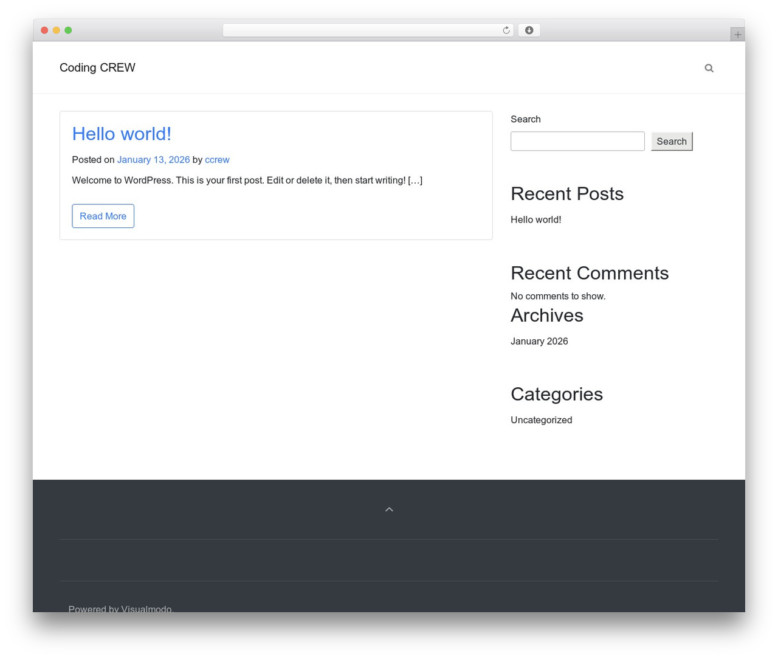Open a new browser tab with plus
778x659 pixels.
click(x=737, y=35)
